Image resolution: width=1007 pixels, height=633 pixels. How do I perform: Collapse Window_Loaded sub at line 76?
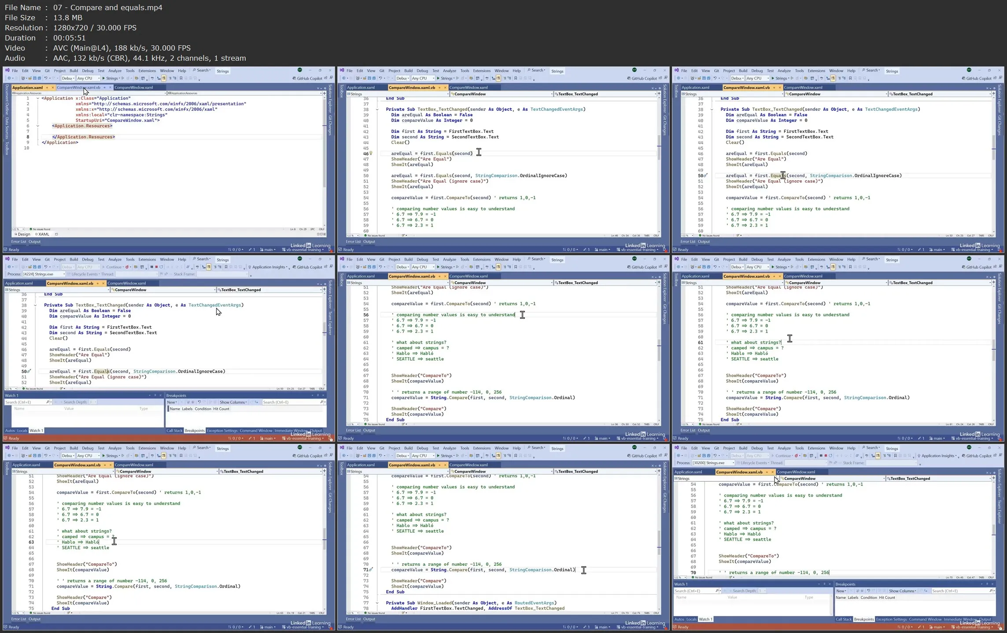tap(377, 603)
